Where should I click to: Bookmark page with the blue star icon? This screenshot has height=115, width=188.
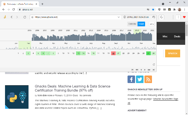[x=153, y=9]
